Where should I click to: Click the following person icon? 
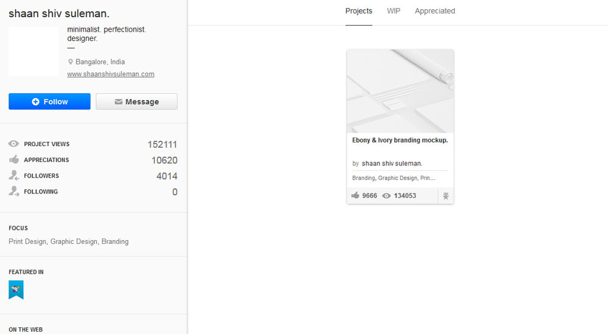(13, 192)
